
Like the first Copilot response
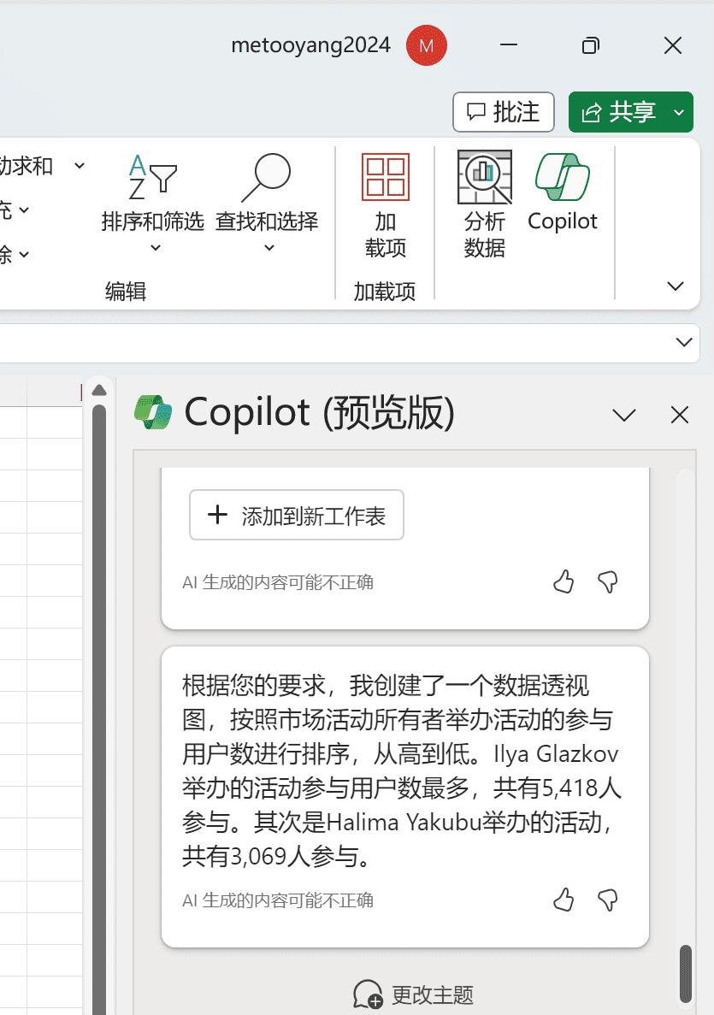[564, 582]
